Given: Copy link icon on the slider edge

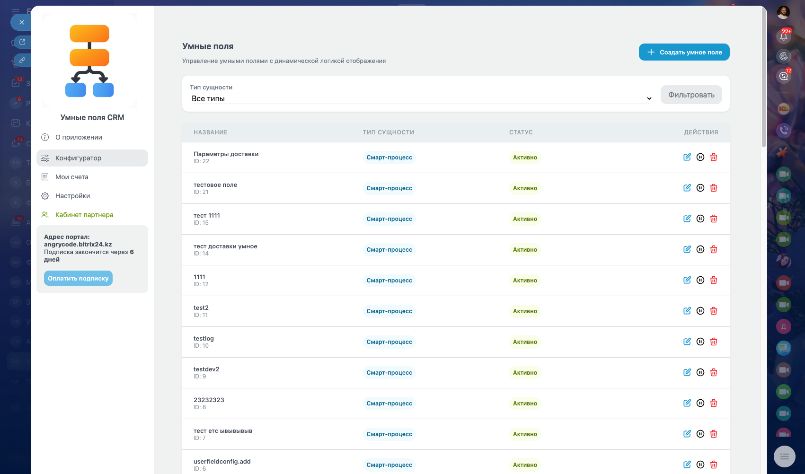Looking at the screenshot, I should (22, 60).
